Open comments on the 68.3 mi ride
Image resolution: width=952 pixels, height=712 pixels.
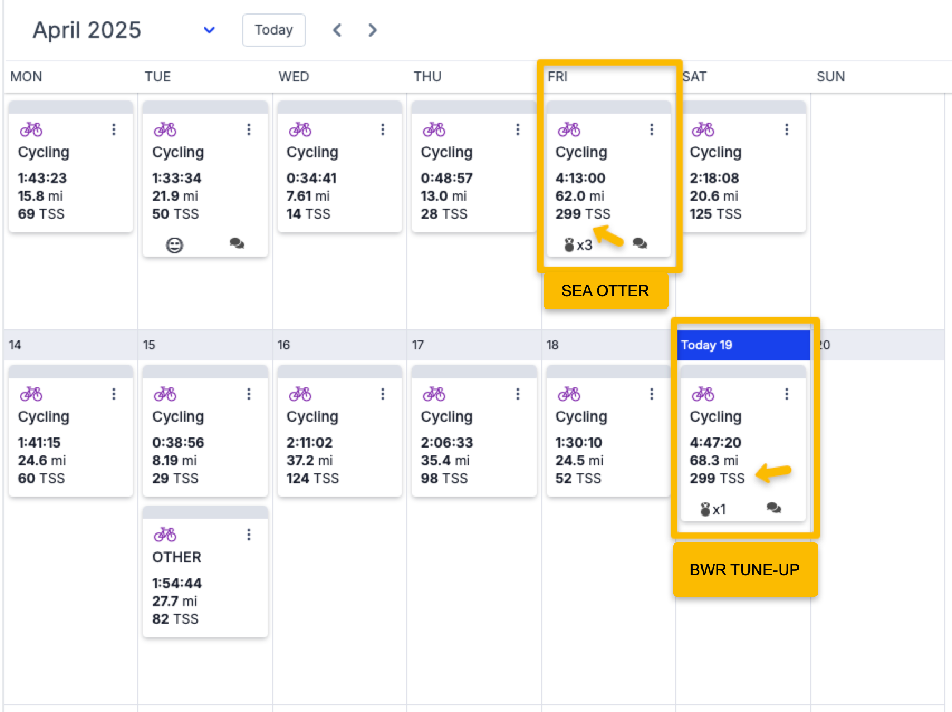point(774,508)
